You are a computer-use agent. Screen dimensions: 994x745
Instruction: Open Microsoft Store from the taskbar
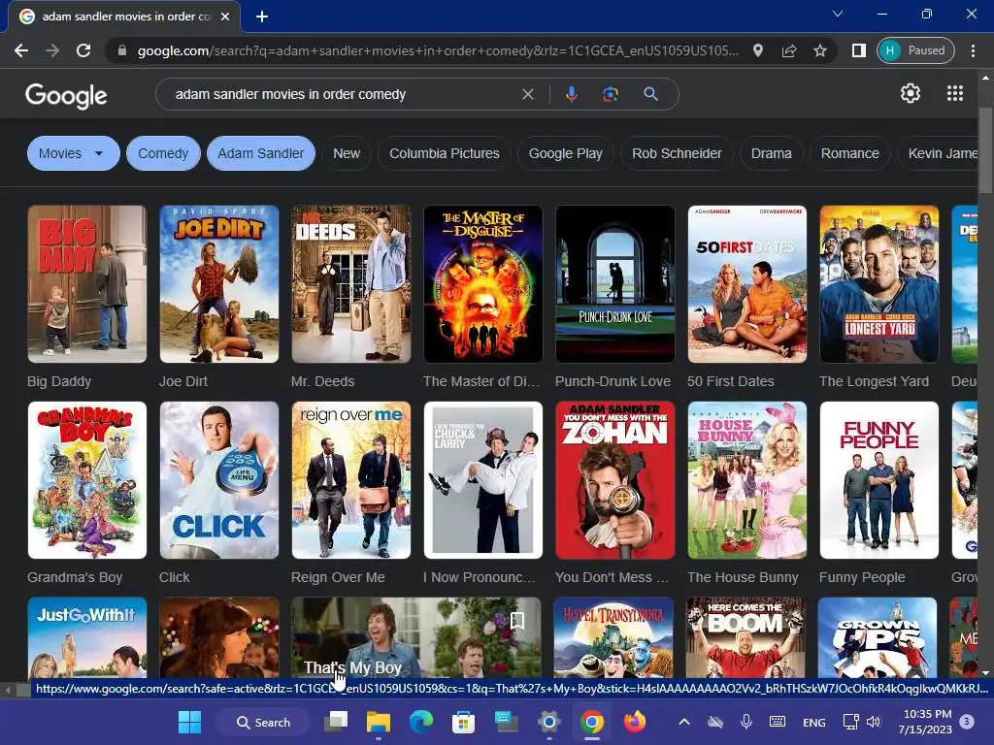[463, 722]
